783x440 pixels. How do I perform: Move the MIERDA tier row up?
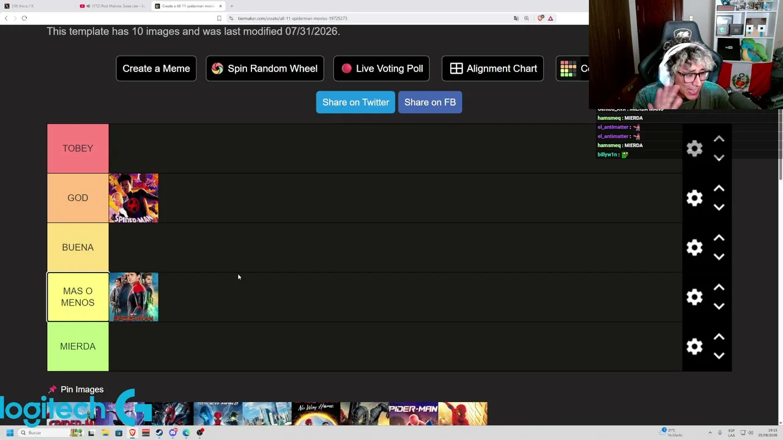(719, 337)
